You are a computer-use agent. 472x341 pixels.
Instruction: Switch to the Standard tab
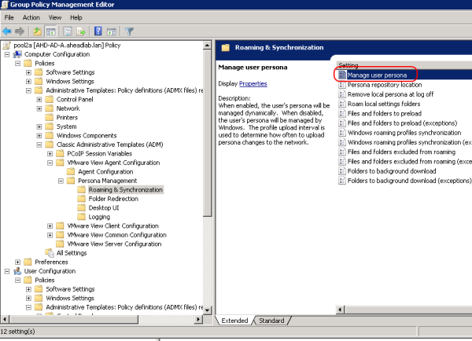(x=271, y=321)
